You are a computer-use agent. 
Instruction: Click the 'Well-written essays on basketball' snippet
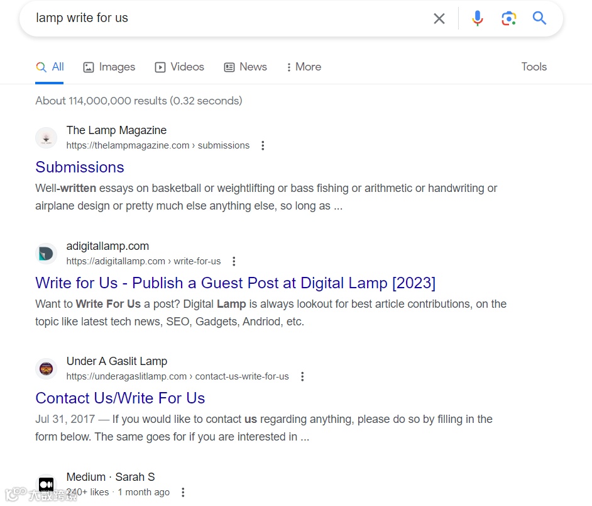(x=266, y=197)
